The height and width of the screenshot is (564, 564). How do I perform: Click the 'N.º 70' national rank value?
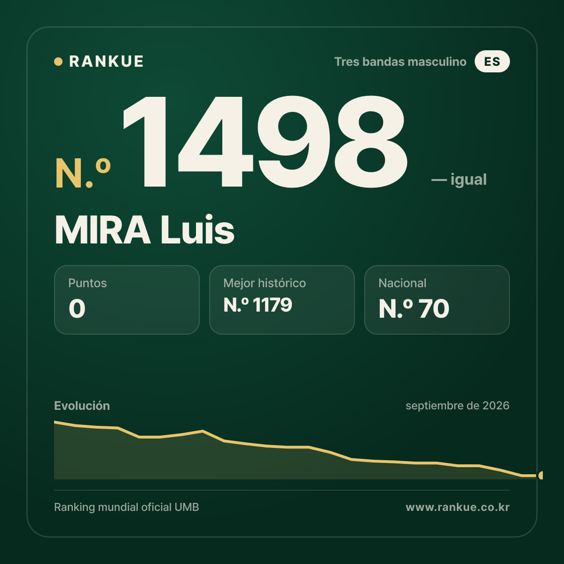[414, 309]
